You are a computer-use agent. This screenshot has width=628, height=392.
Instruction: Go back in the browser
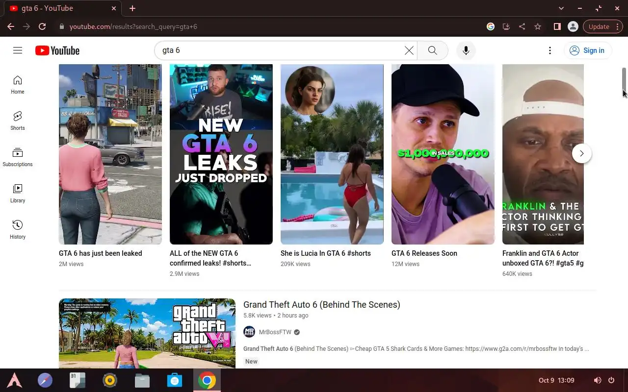(x=11, y=26)
